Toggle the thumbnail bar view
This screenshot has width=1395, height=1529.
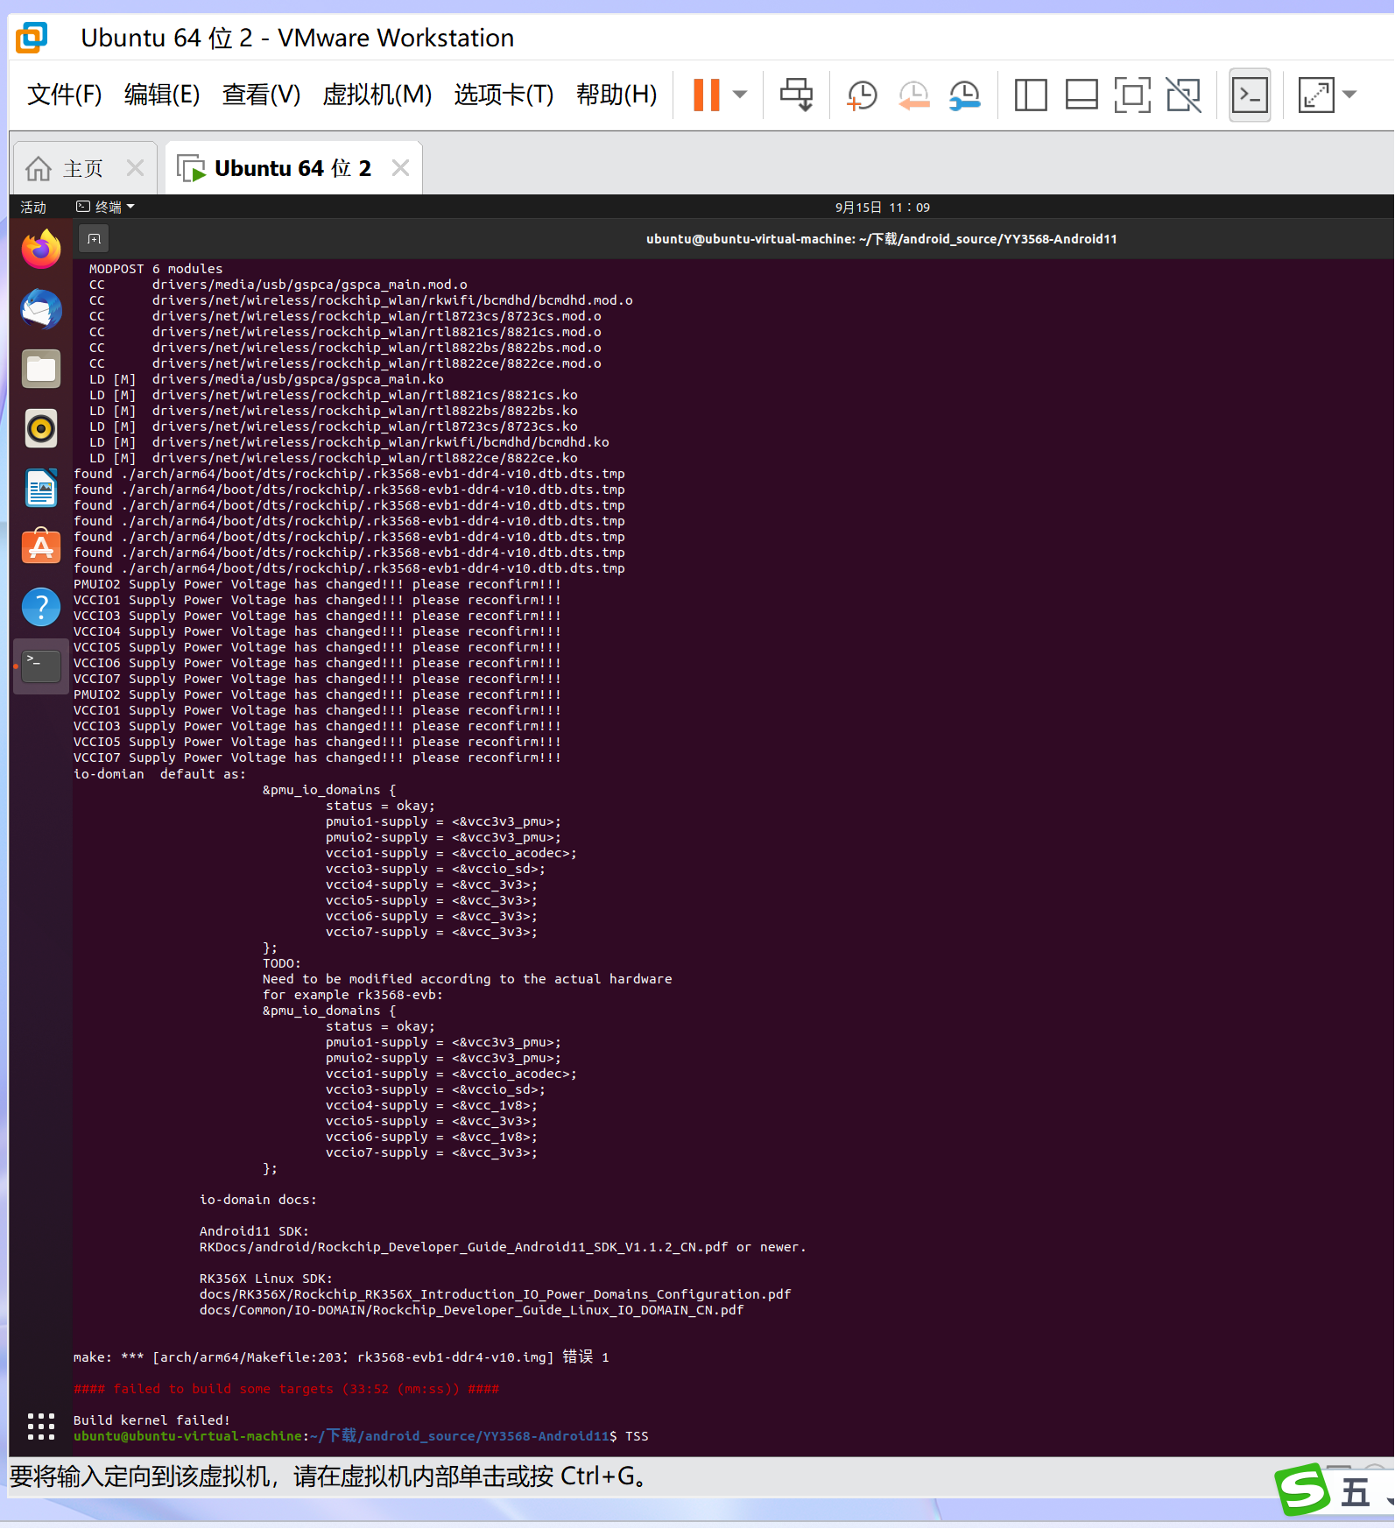pos(1081,95)
